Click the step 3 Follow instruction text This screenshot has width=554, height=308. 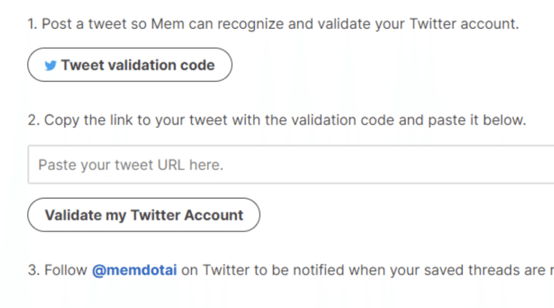[291, 270]
